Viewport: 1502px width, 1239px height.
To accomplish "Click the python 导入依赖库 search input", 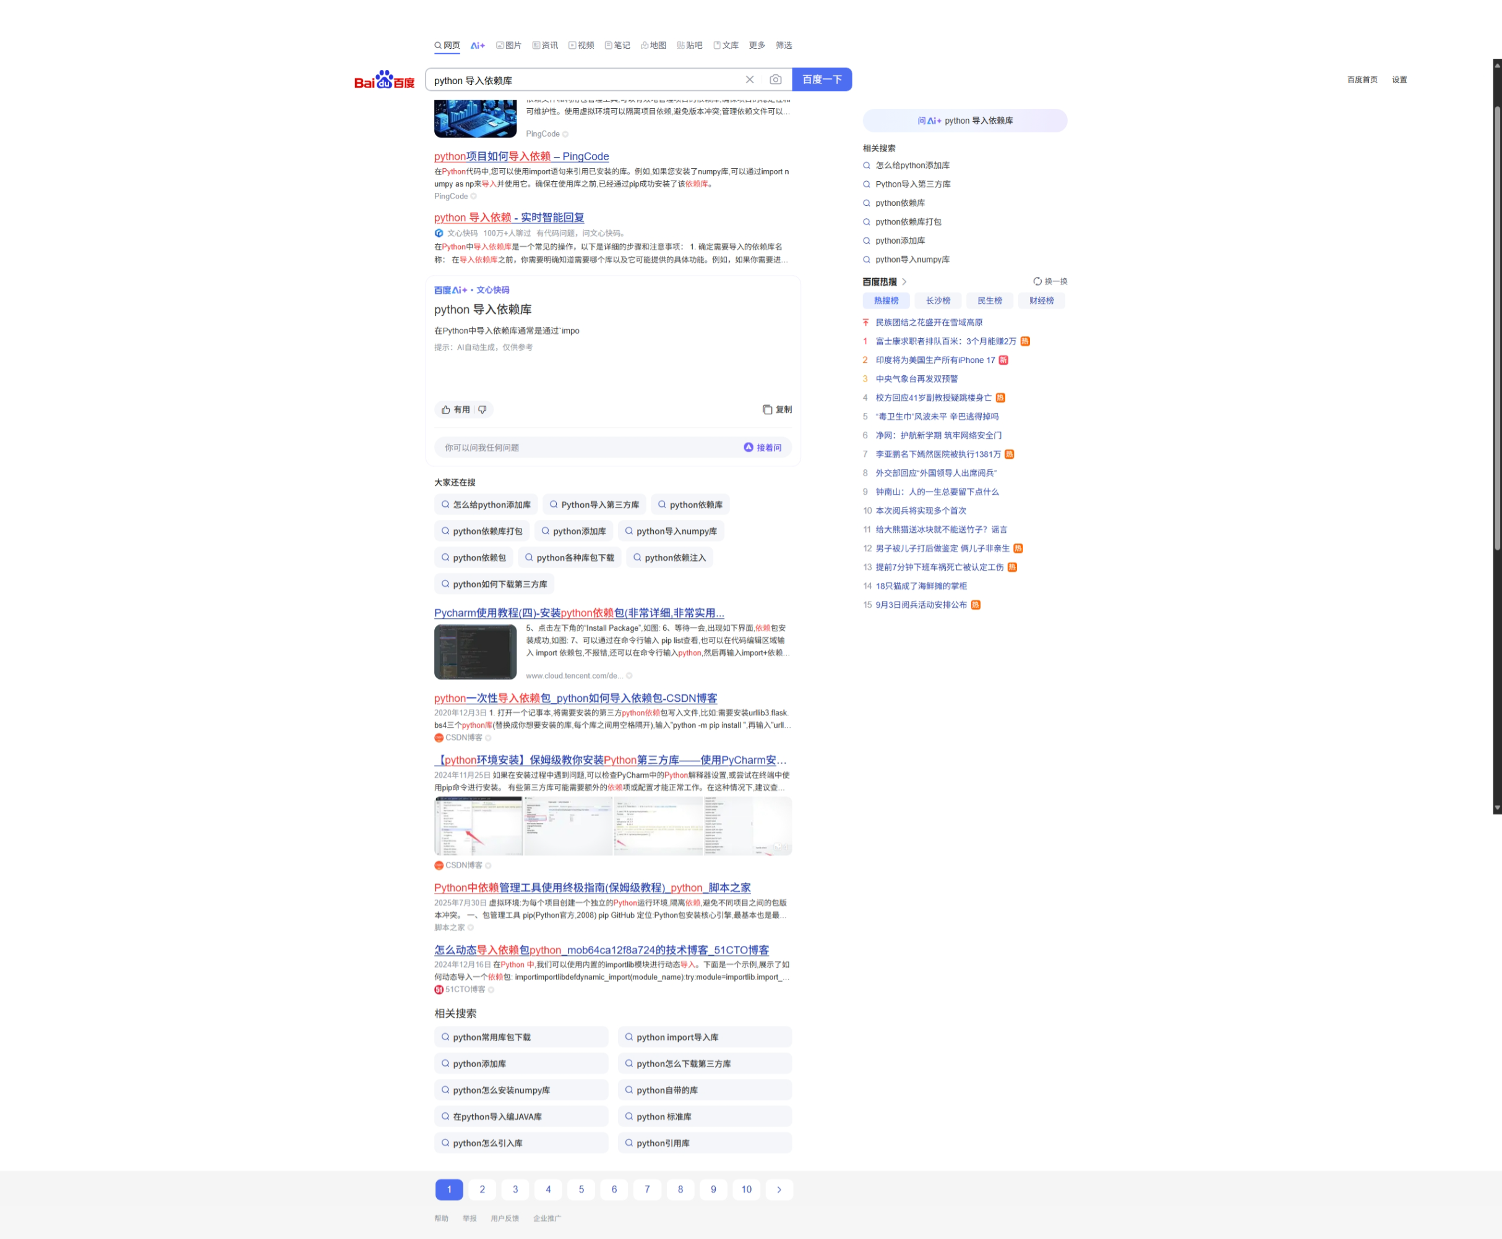I will coord(586,80).
